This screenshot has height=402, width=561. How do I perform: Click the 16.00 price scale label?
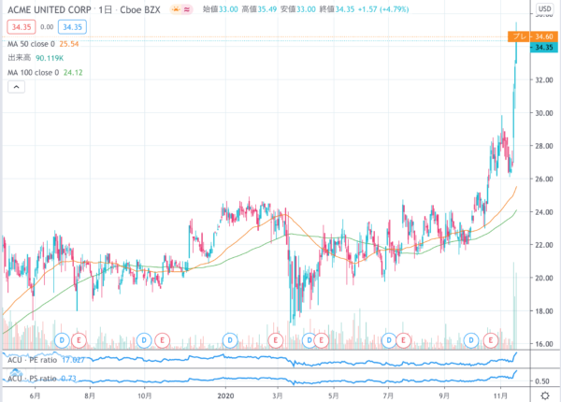pos(544,344)
